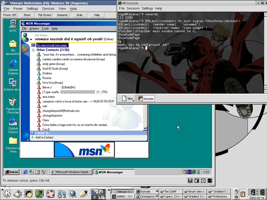Screen dimensions: 267x200
Task: Open the pen editor icon in KDE panel
Action: pos(83,194)
